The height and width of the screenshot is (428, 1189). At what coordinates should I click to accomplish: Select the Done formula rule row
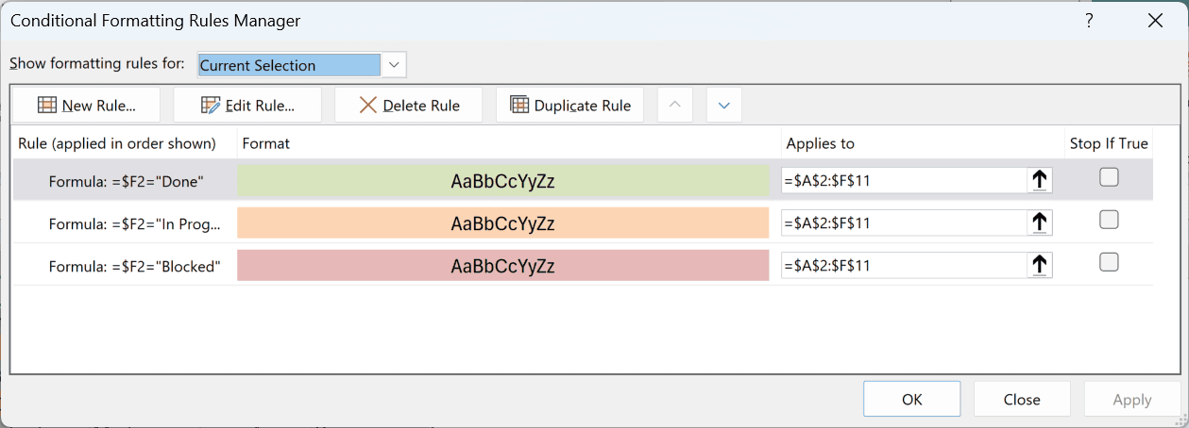(x=582, y=180)
